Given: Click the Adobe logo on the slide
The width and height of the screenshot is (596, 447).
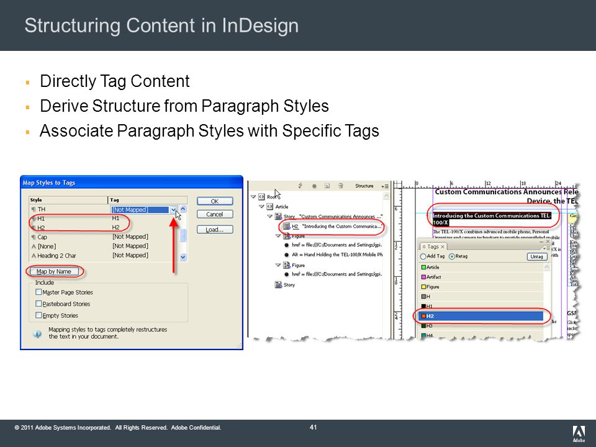Looking at the screenshot, I should tap(579, 433).
